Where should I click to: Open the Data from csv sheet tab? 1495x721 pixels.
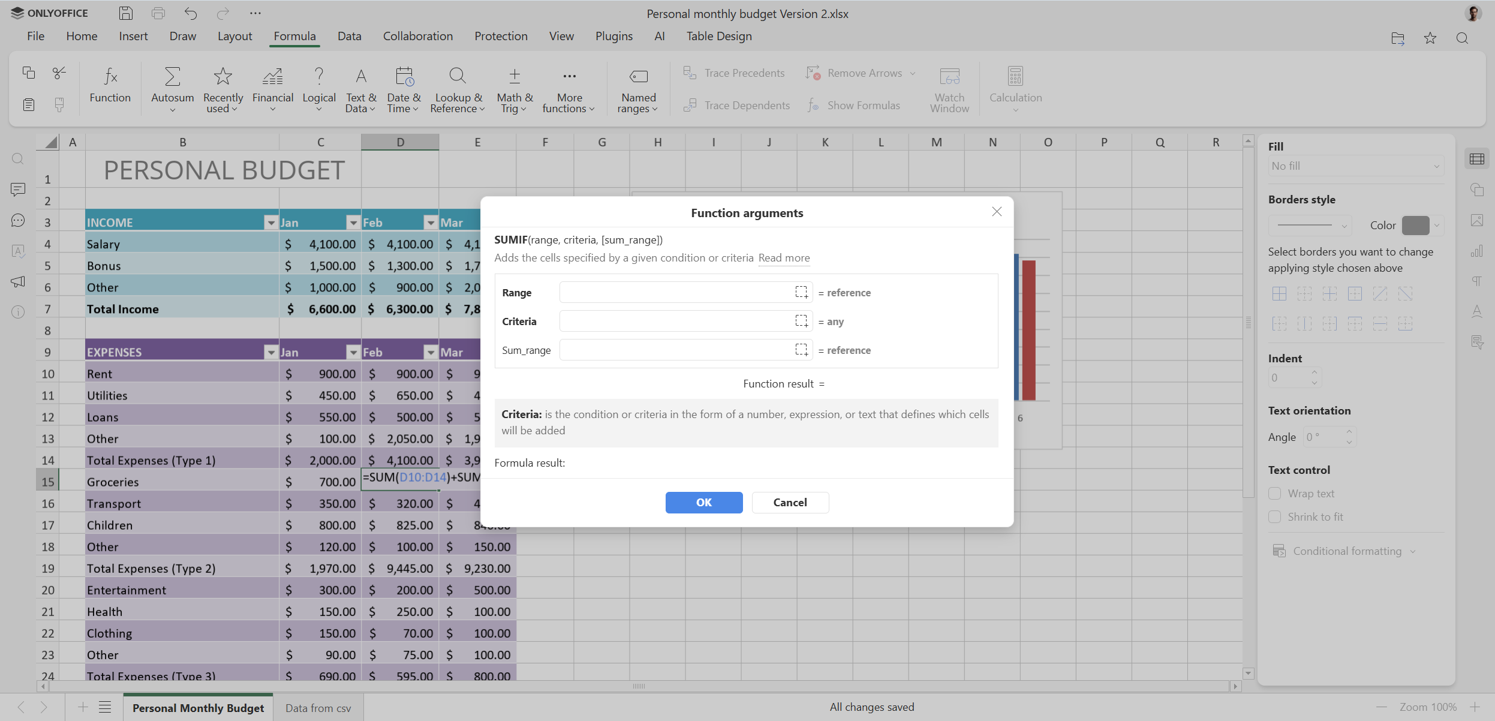(x=318, y=708)
